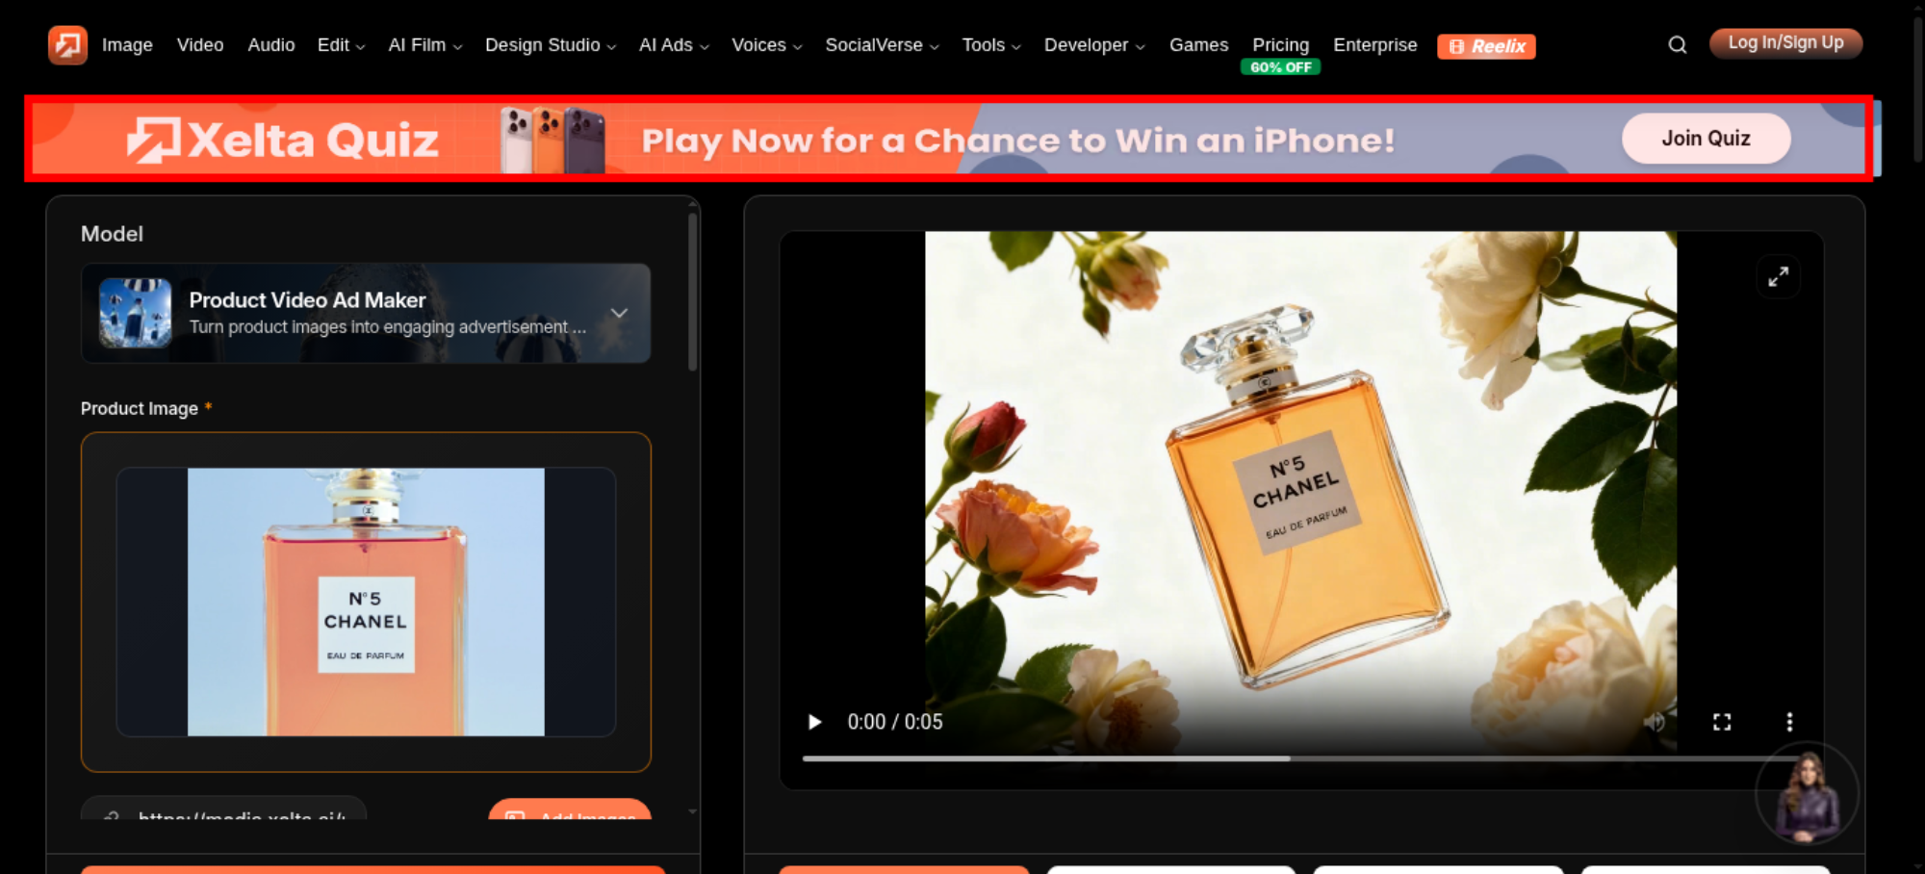
Task: Open the Edit menu dropdown
Action: point(341,45)
